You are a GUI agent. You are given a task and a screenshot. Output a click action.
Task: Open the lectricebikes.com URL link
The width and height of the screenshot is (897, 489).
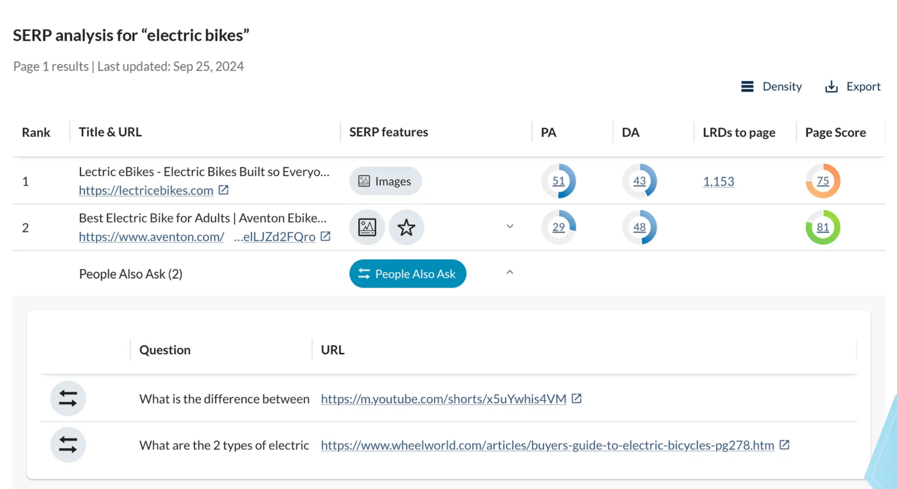tap(146, 190)
